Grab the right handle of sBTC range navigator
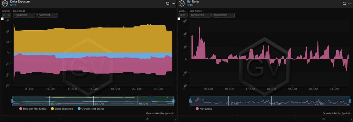Screen dimensions: 353x122 click(173, 101)
